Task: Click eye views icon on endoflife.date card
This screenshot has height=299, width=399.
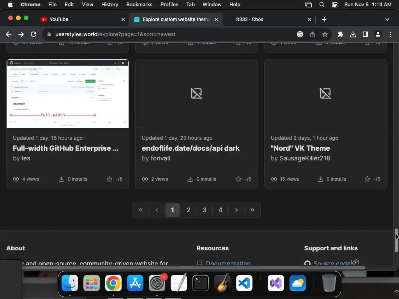Action: tap(145, 179)
